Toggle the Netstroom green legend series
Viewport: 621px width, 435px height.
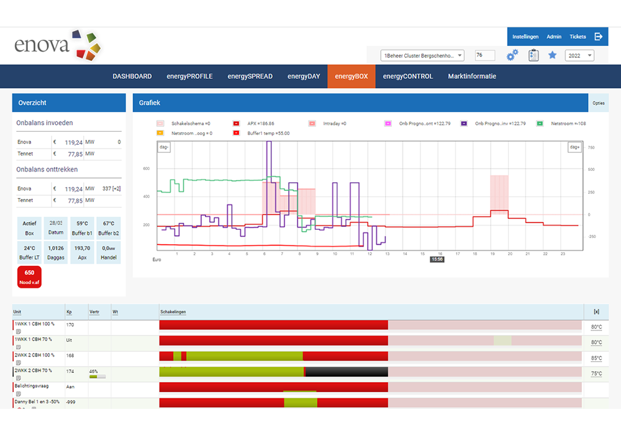(540, 124)
